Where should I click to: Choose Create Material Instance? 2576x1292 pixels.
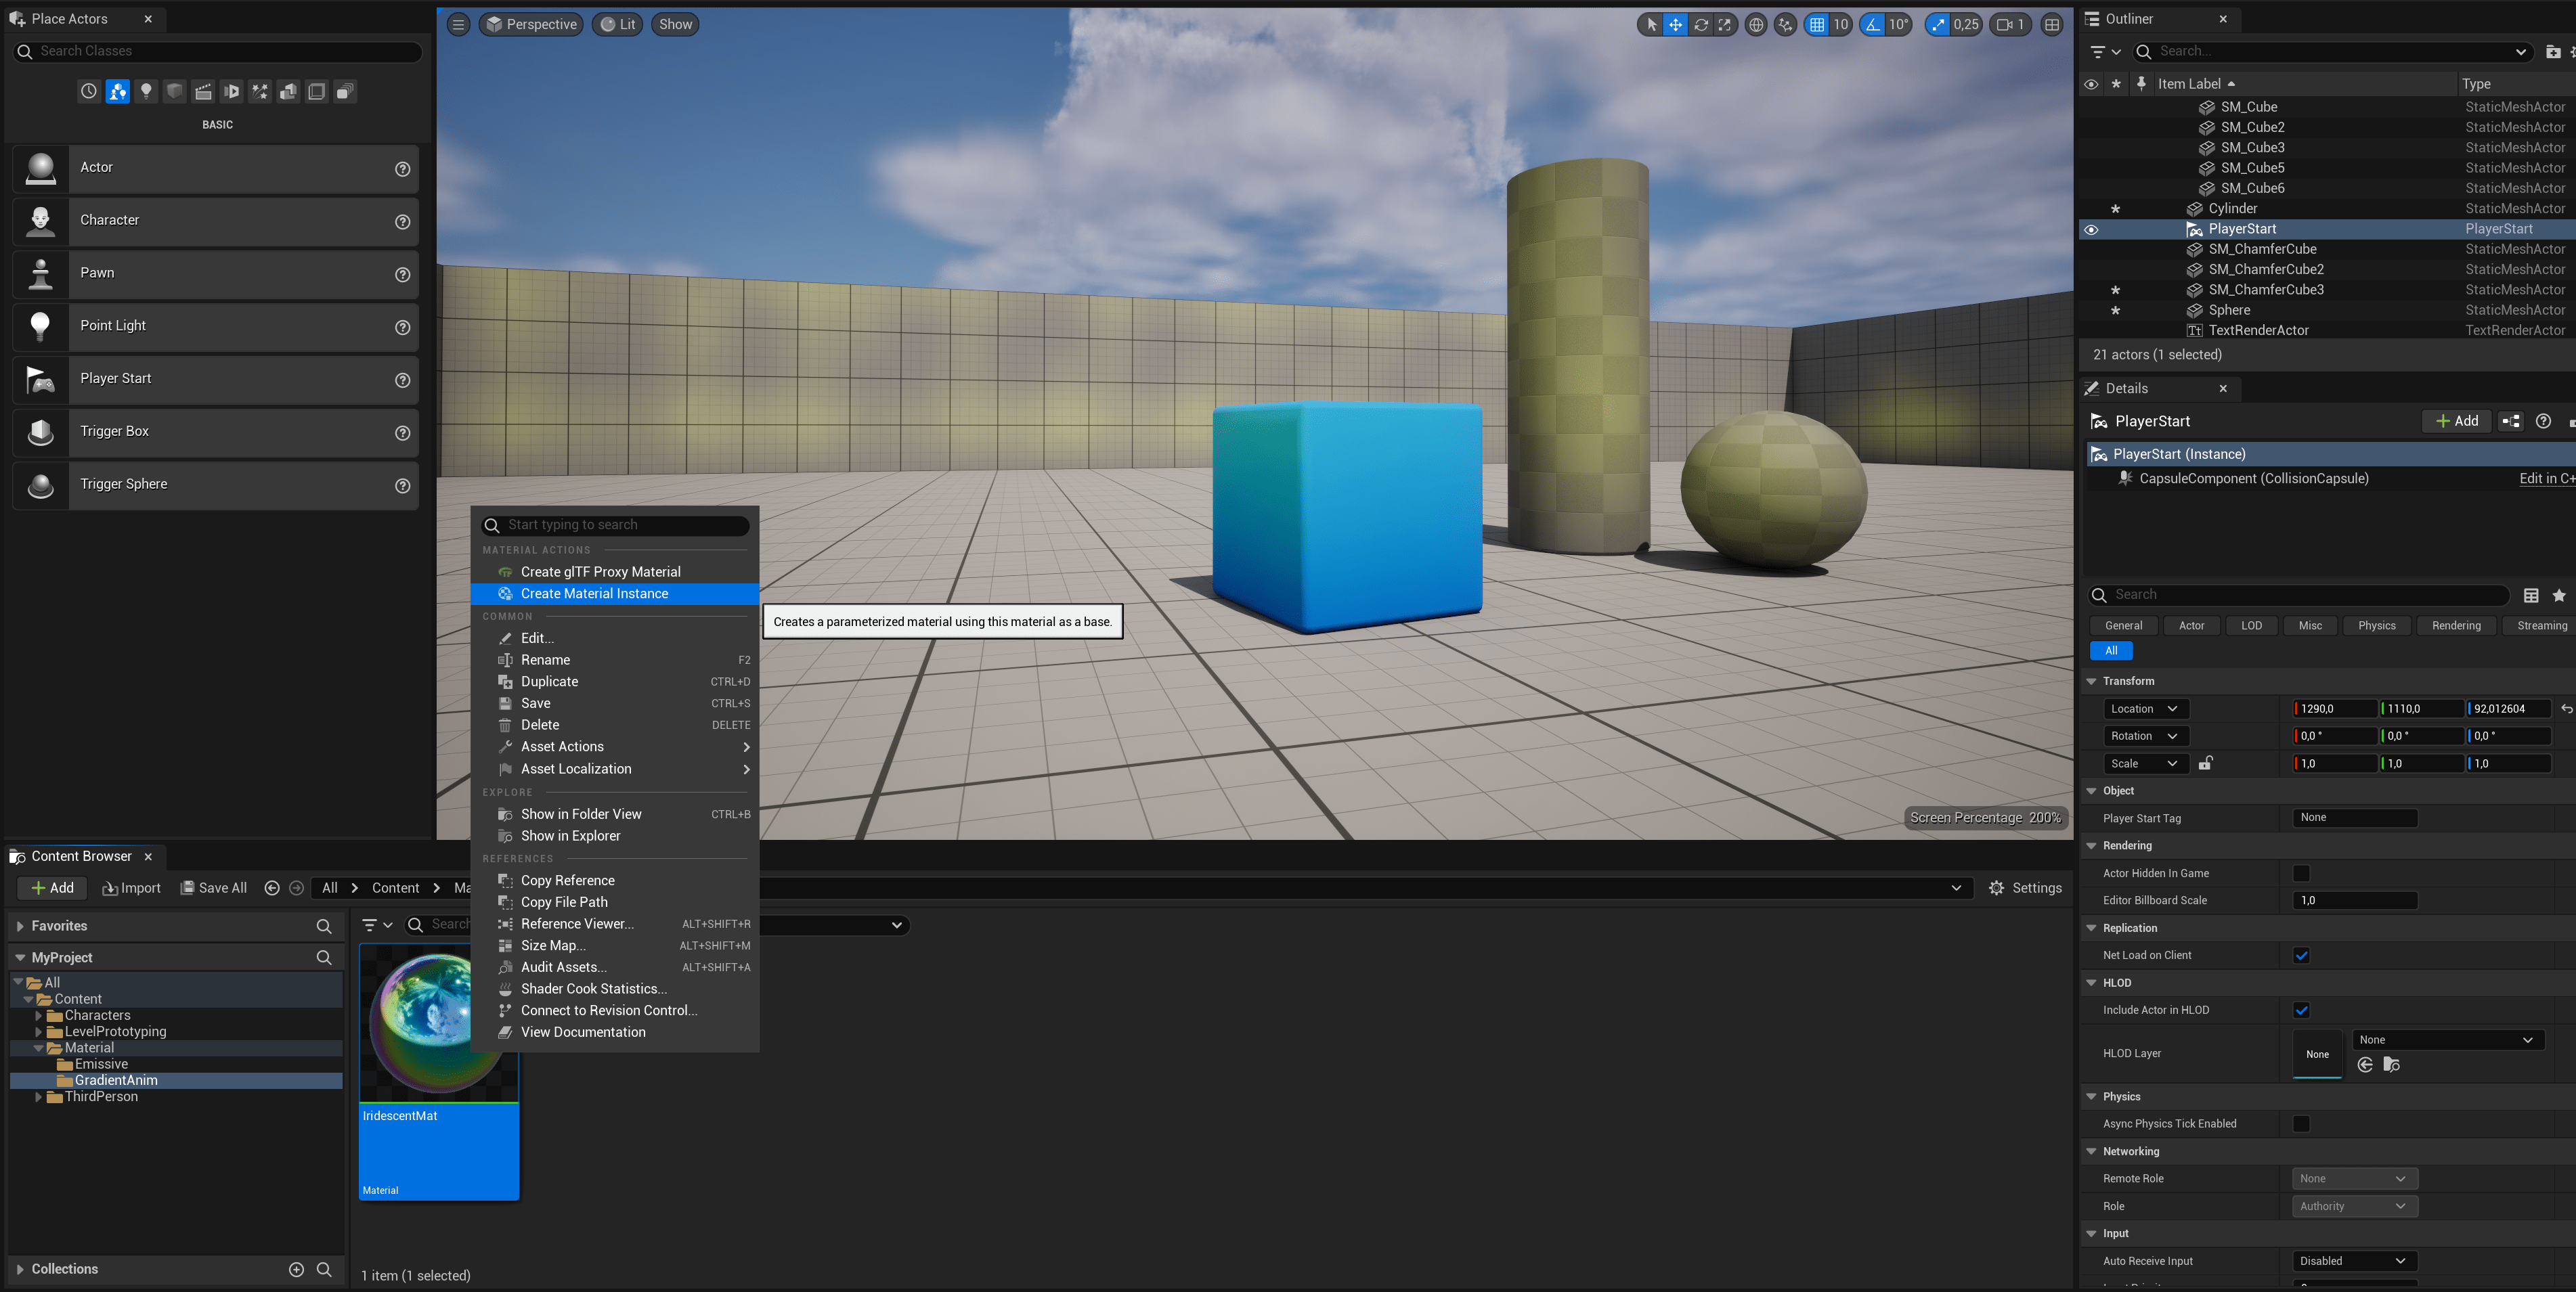click(594, 594)
